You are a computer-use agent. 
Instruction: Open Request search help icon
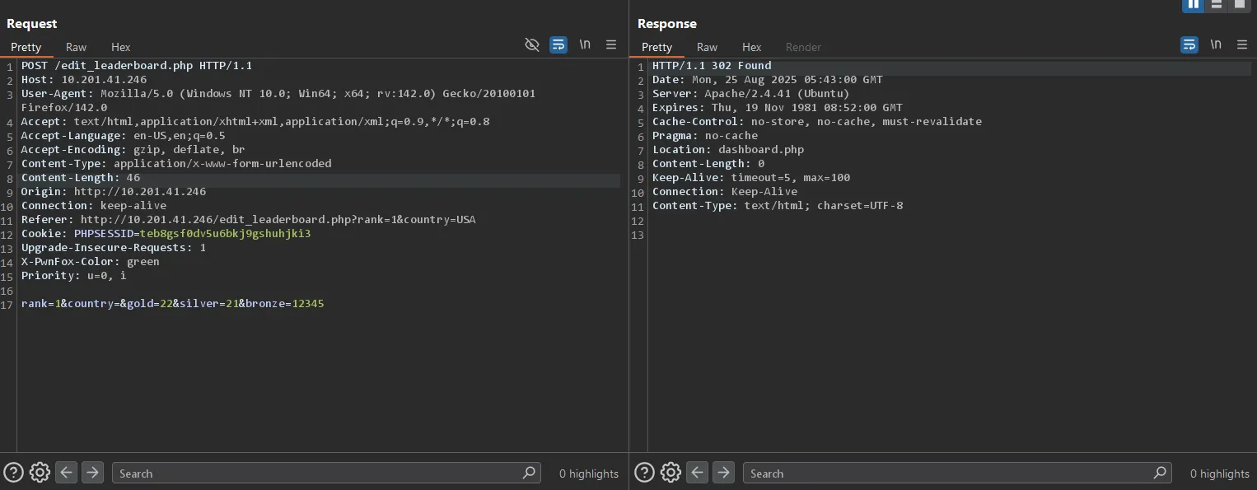pyautogui.click(x=14, y=472)
